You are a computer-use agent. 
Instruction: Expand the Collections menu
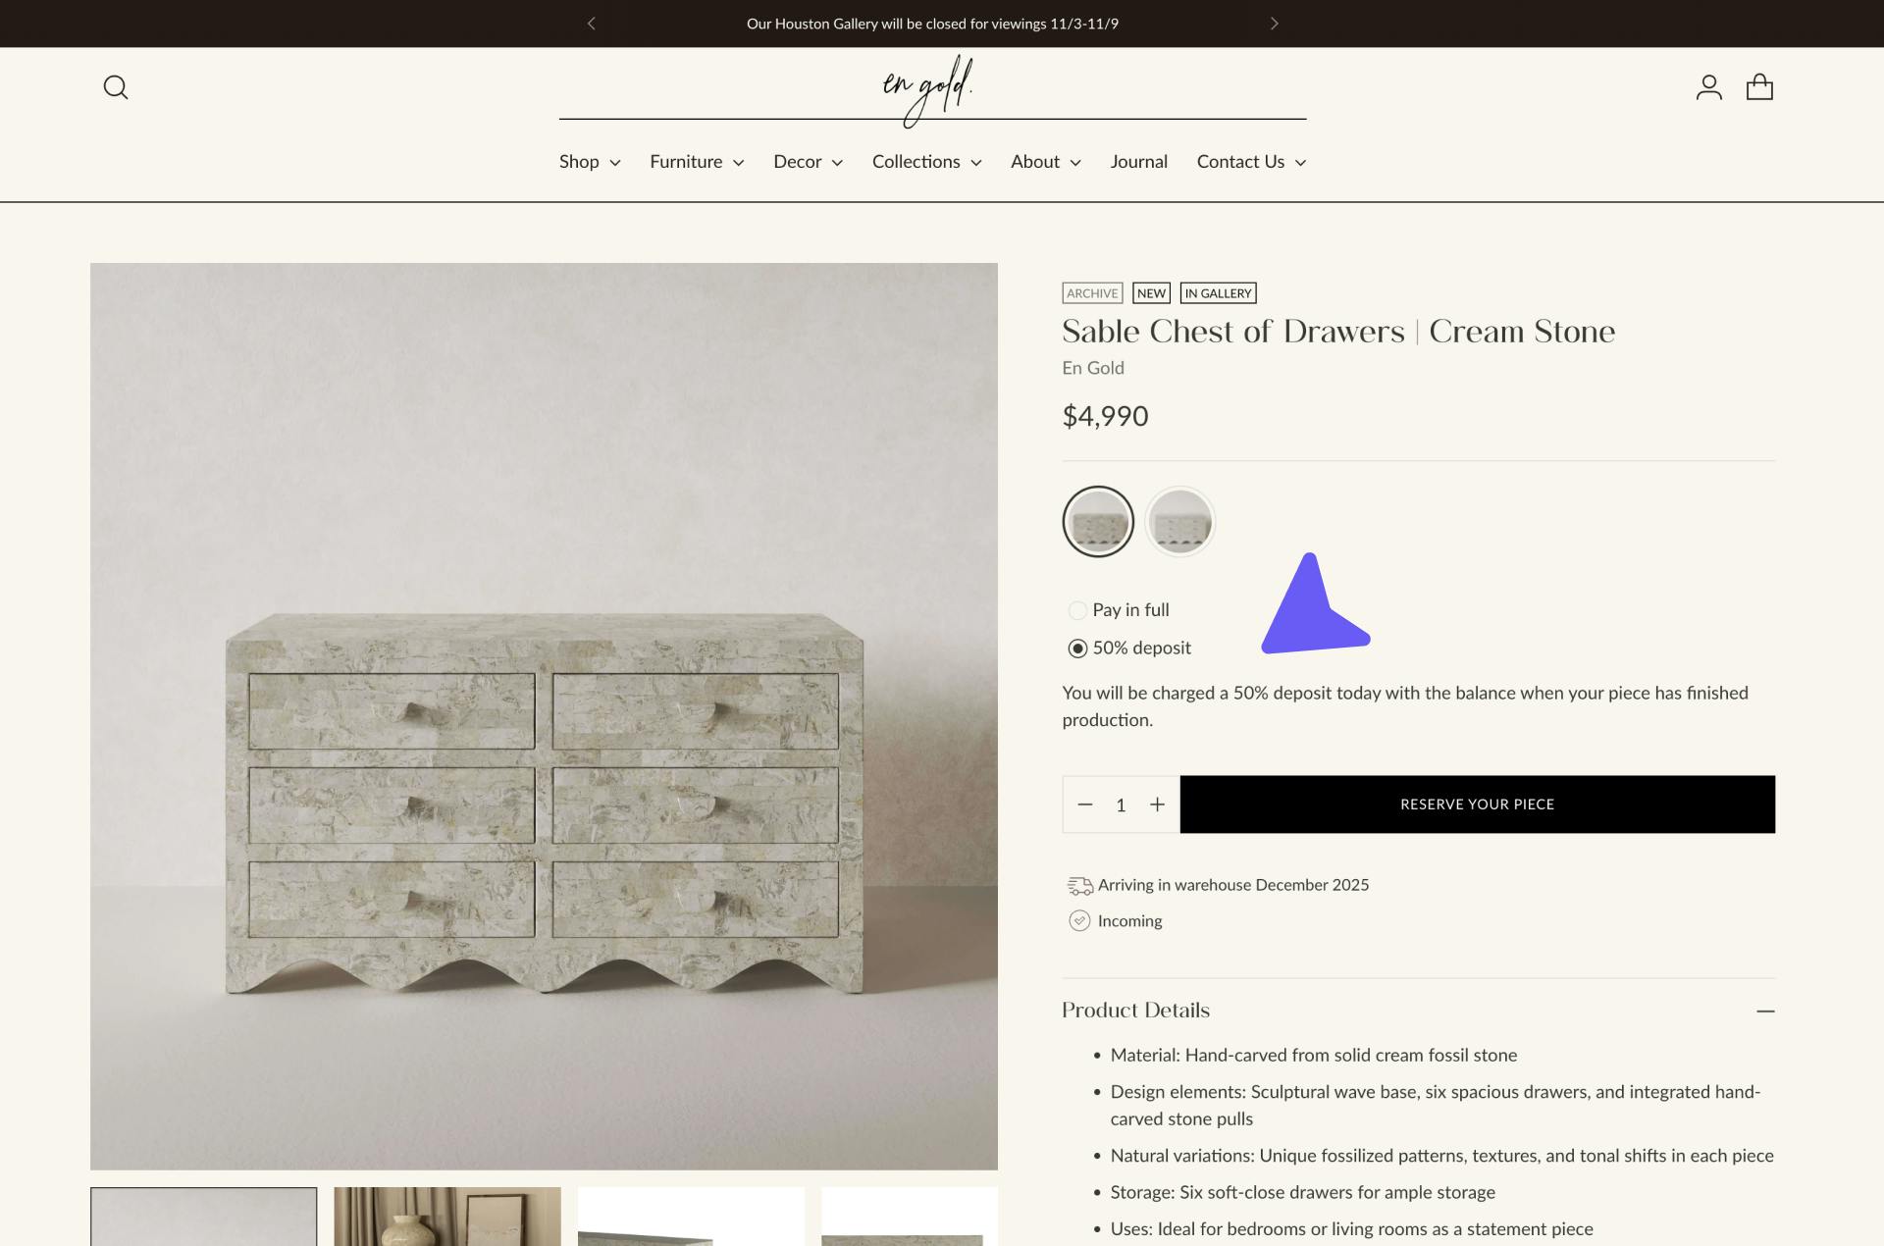pyautogui.click(x=926, y=162)
